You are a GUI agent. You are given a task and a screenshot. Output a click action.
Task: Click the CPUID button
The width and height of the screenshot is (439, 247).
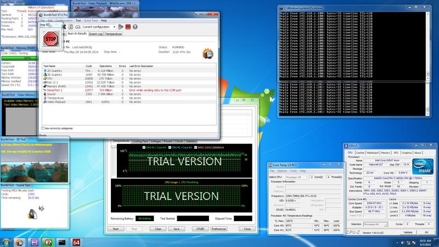[200, 229]
